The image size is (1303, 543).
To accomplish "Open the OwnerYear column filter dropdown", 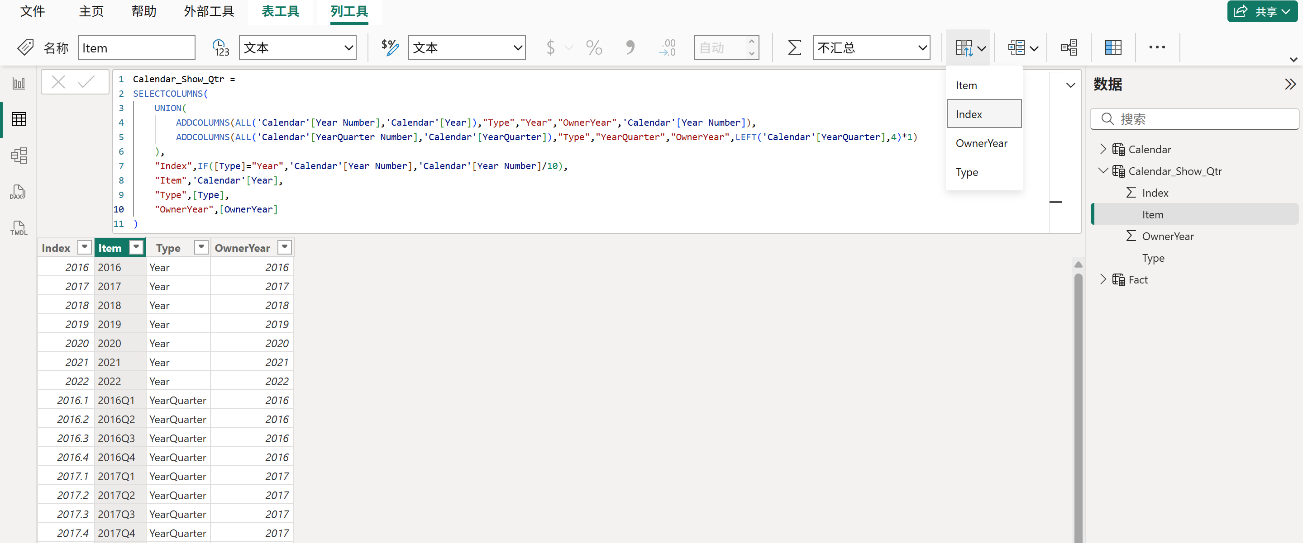I will pyautogui.click(x=285, y=247).
